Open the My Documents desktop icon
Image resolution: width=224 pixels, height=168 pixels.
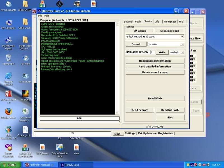point(8,6)
